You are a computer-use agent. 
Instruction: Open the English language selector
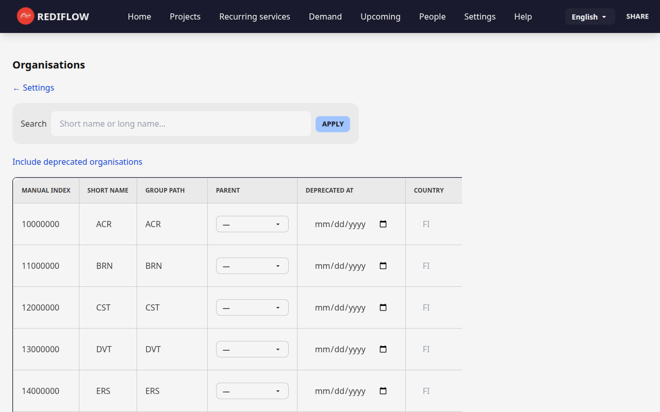(589, 16)
